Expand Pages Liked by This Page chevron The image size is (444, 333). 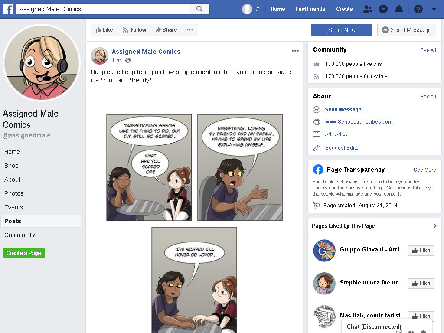434,225
